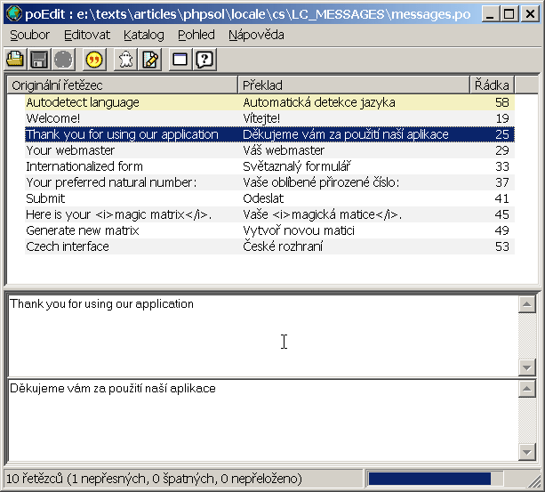Select the 'Your preferred natural number:' row

click(x=269, y=182)
